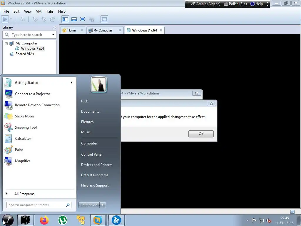Toggle the thumbnail bar toolbar icon
The image size is (301, 226).
pos(74,19)
